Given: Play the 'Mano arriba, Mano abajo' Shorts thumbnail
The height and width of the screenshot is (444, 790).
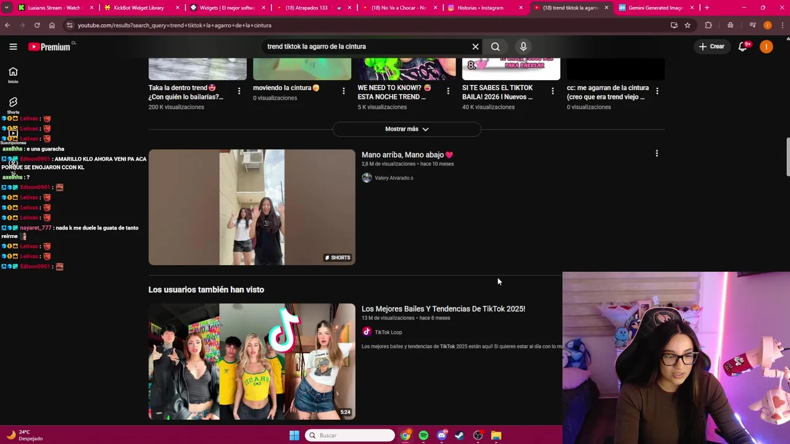Looking at the screenshot, I should click(252, 207).
